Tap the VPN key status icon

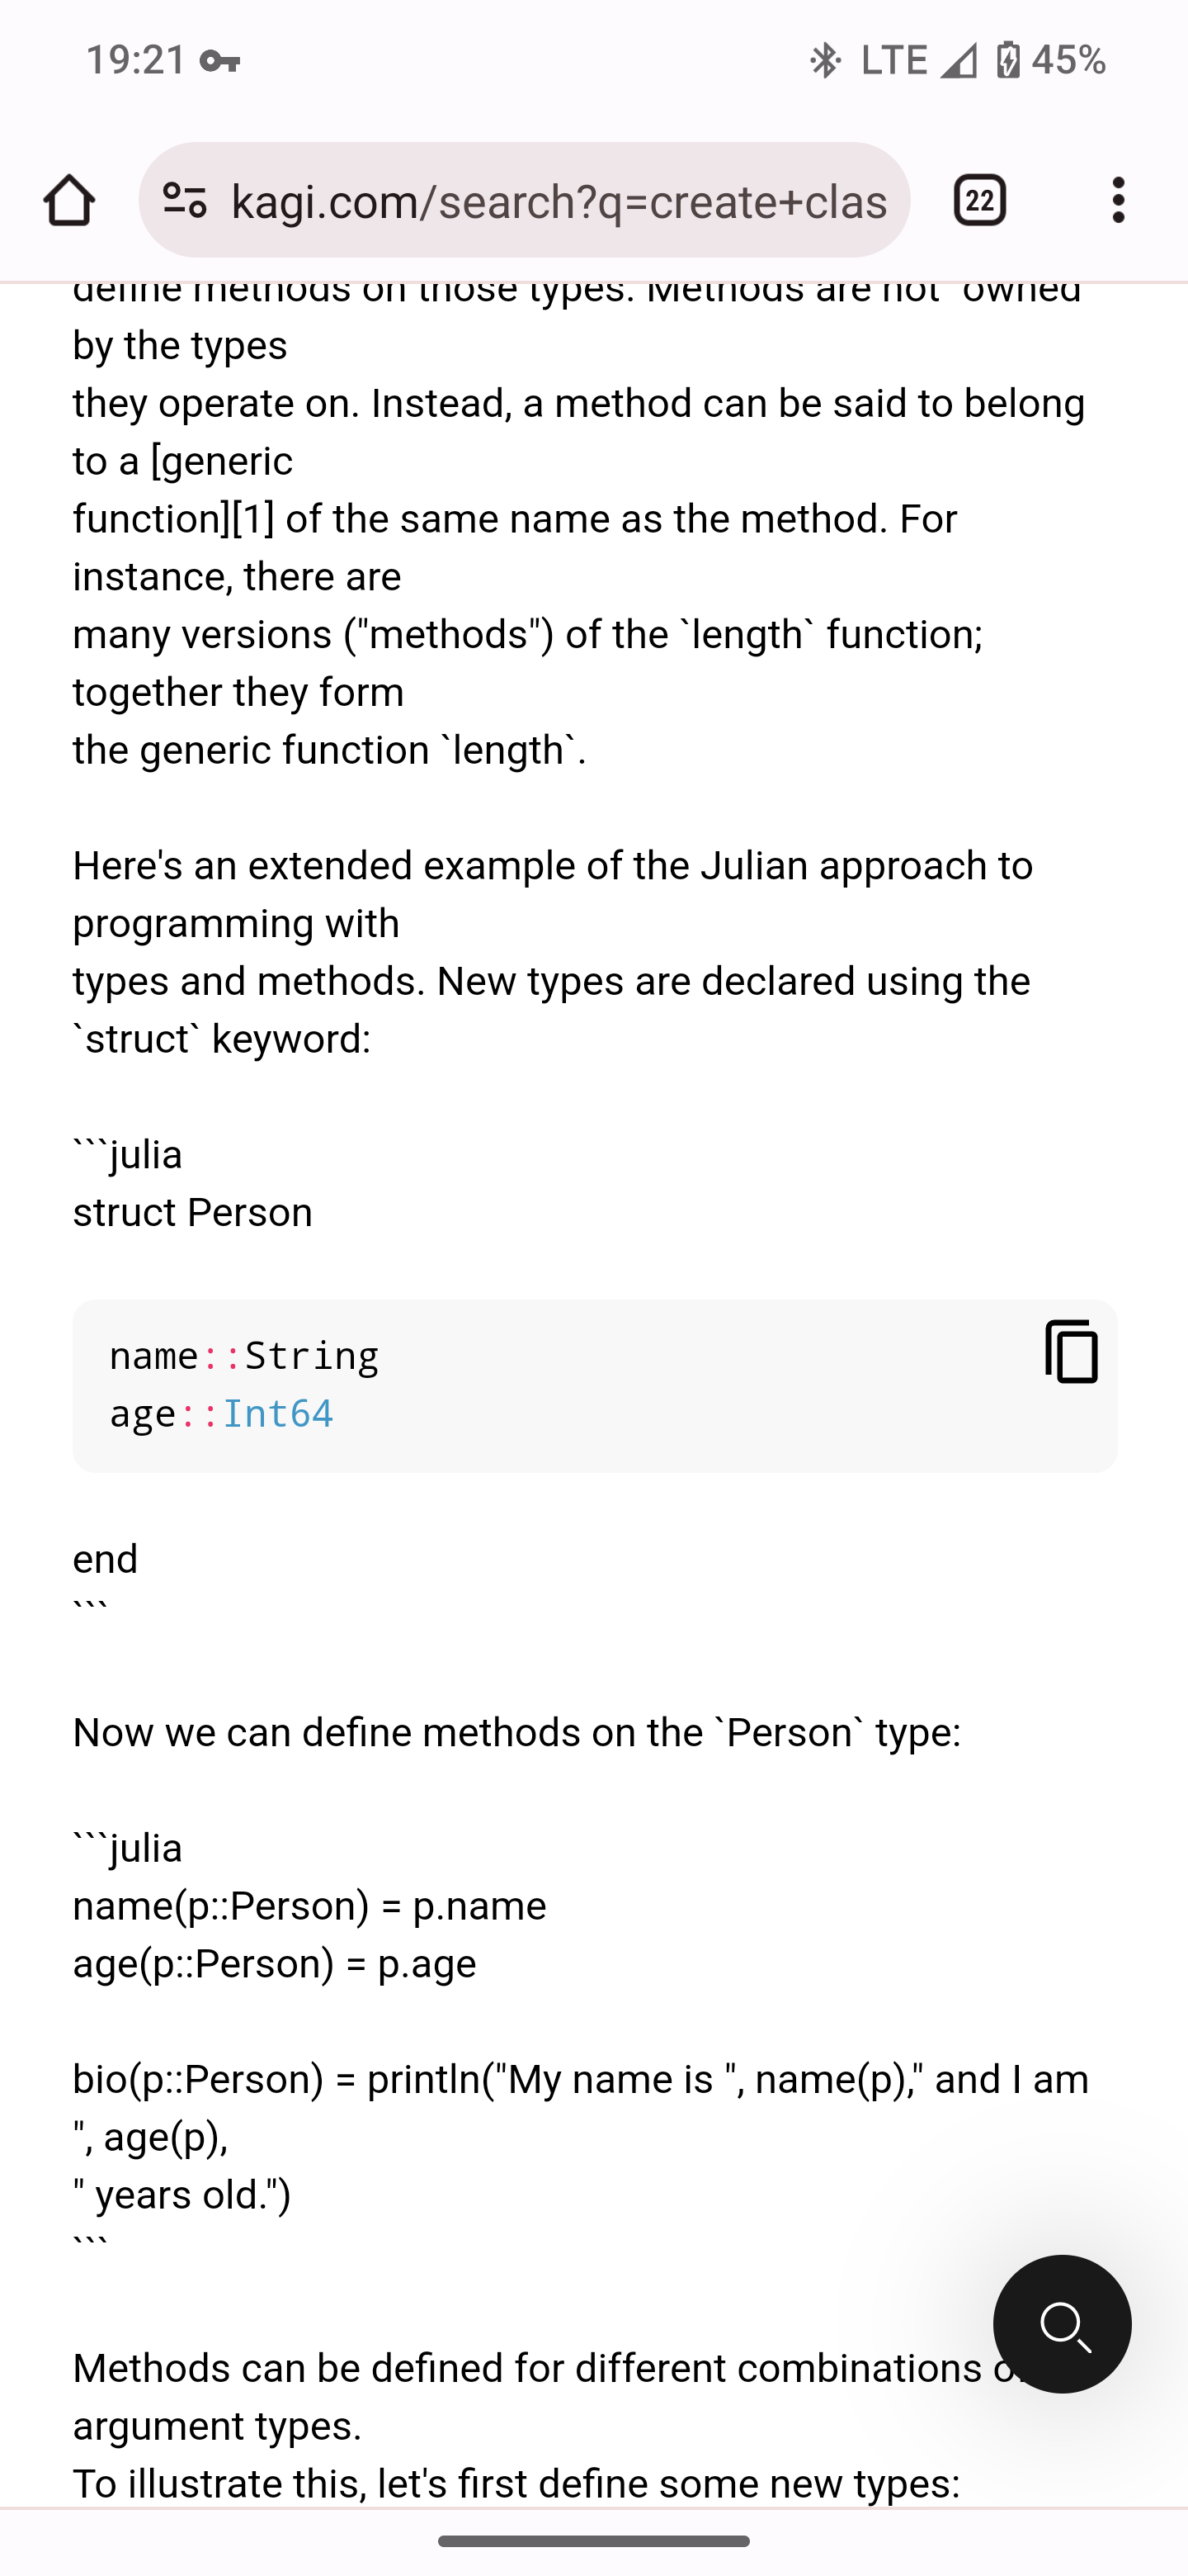tap(219, 61)
